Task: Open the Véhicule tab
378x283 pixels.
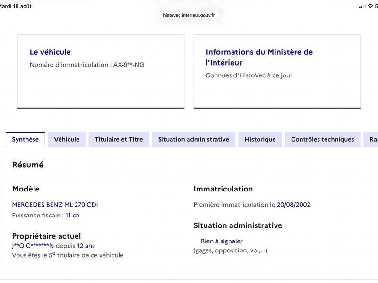Action: [67, 139]
